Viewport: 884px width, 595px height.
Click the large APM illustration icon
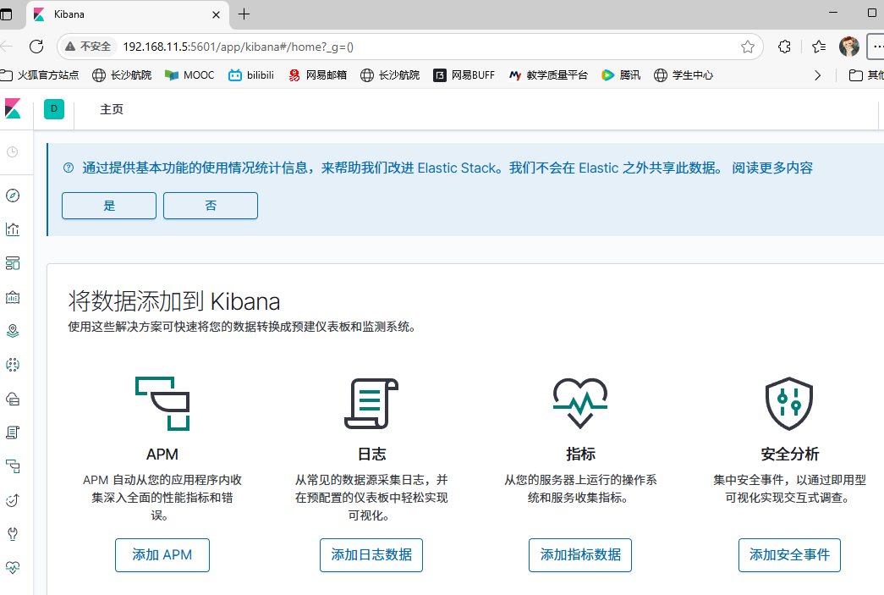(162, 403)
